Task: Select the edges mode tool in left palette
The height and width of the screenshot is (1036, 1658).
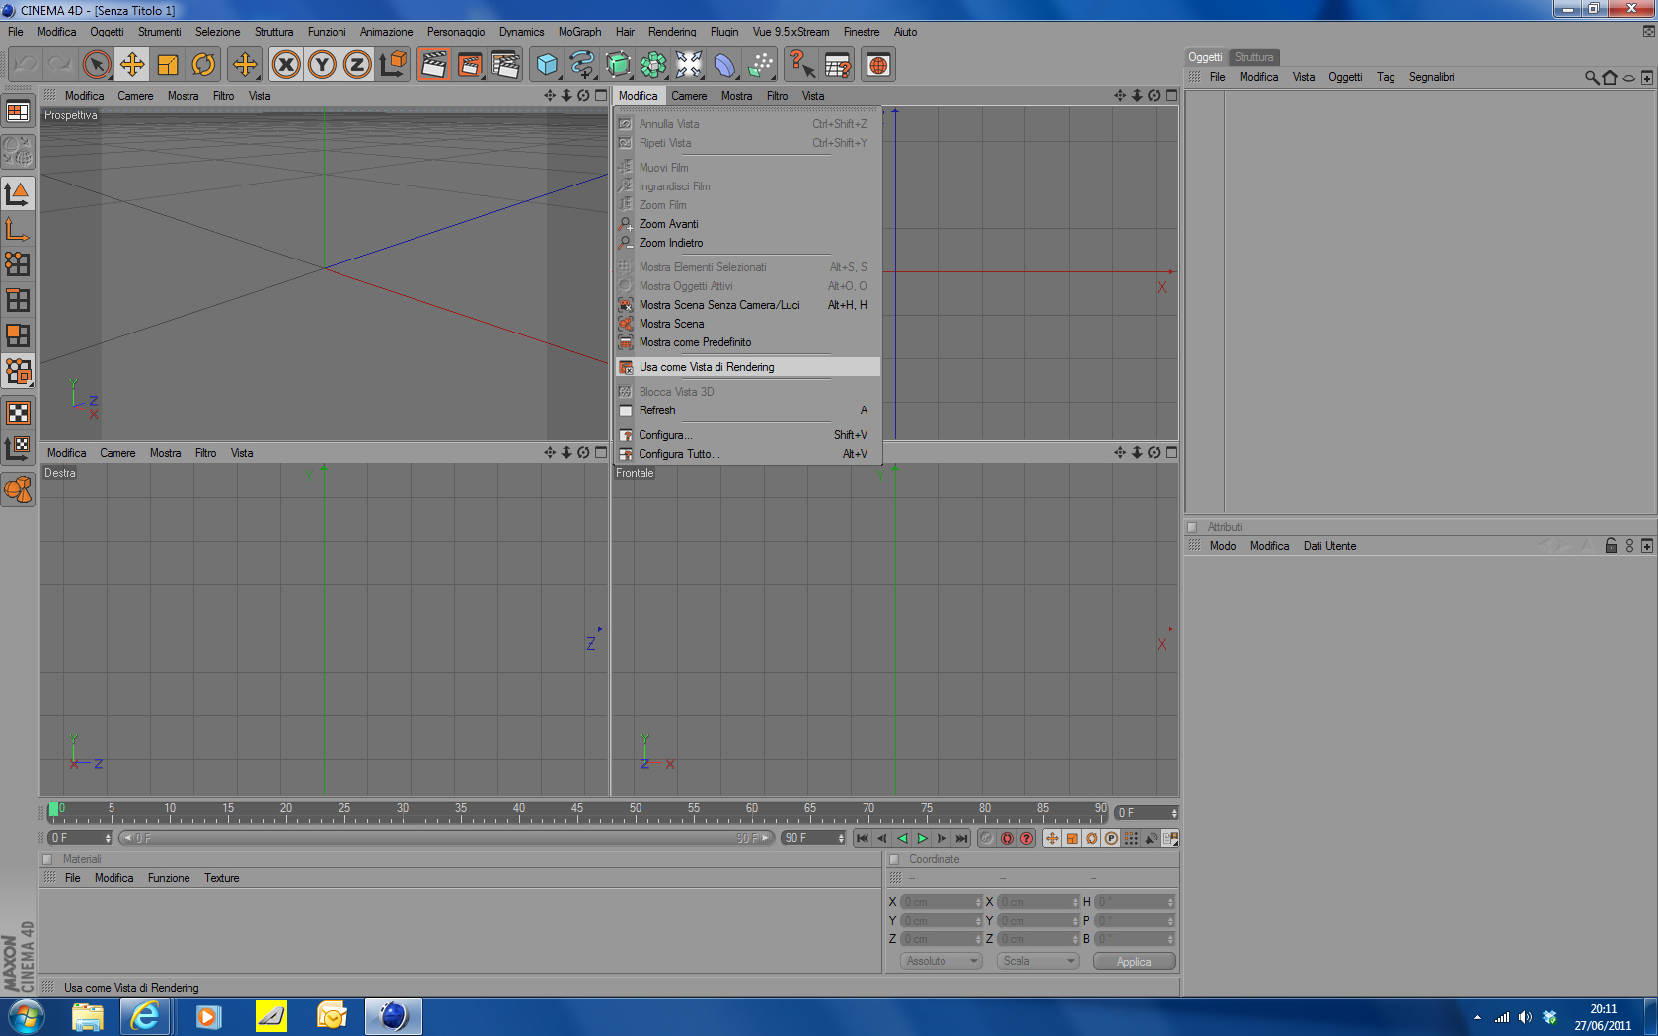Action: (x=18, y=300)
